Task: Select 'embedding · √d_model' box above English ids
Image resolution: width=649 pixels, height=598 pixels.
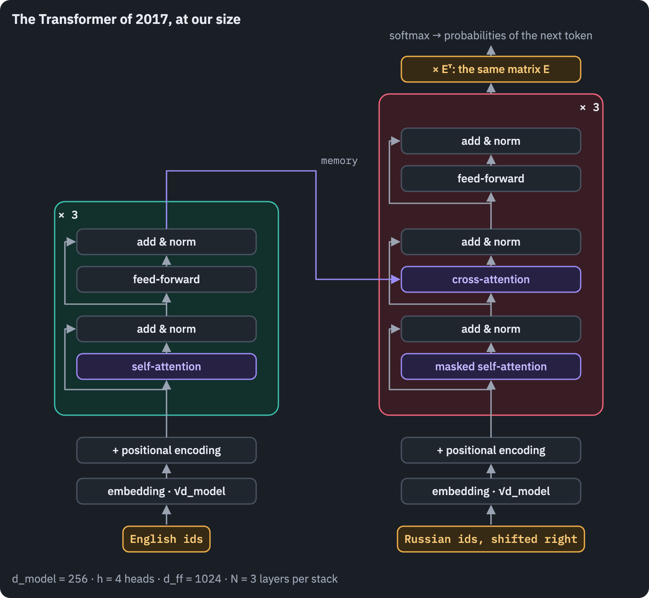Action: tap(167, 491)
